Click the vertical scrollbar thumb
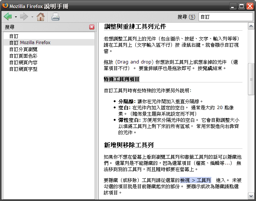 point(251,79)
